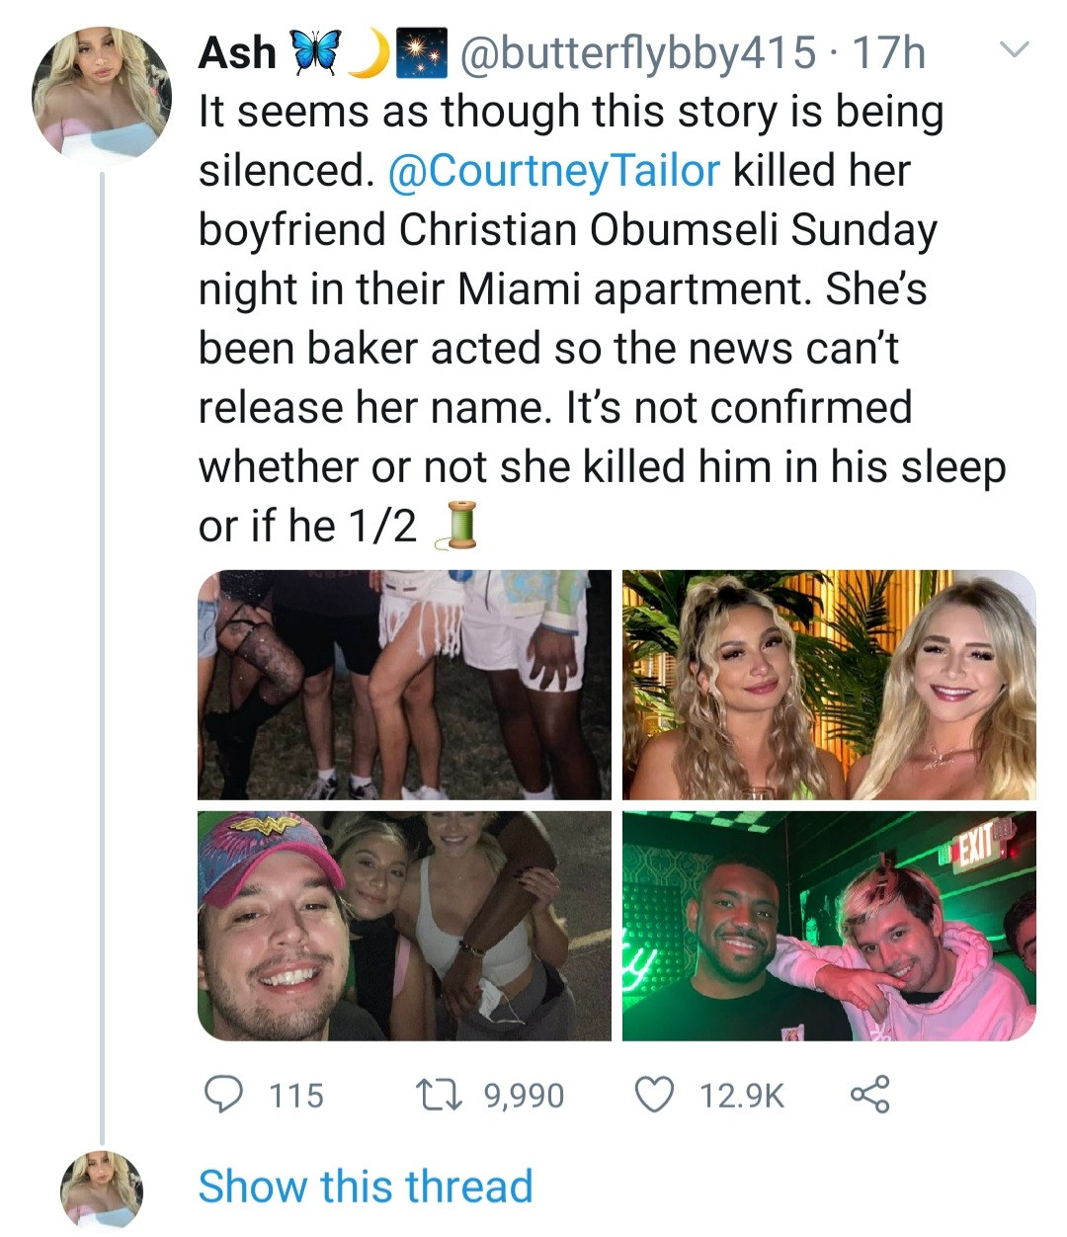Open the @butterflybby415 handle
Screen dimensions: 1067x1237
[x=635, y=52]
